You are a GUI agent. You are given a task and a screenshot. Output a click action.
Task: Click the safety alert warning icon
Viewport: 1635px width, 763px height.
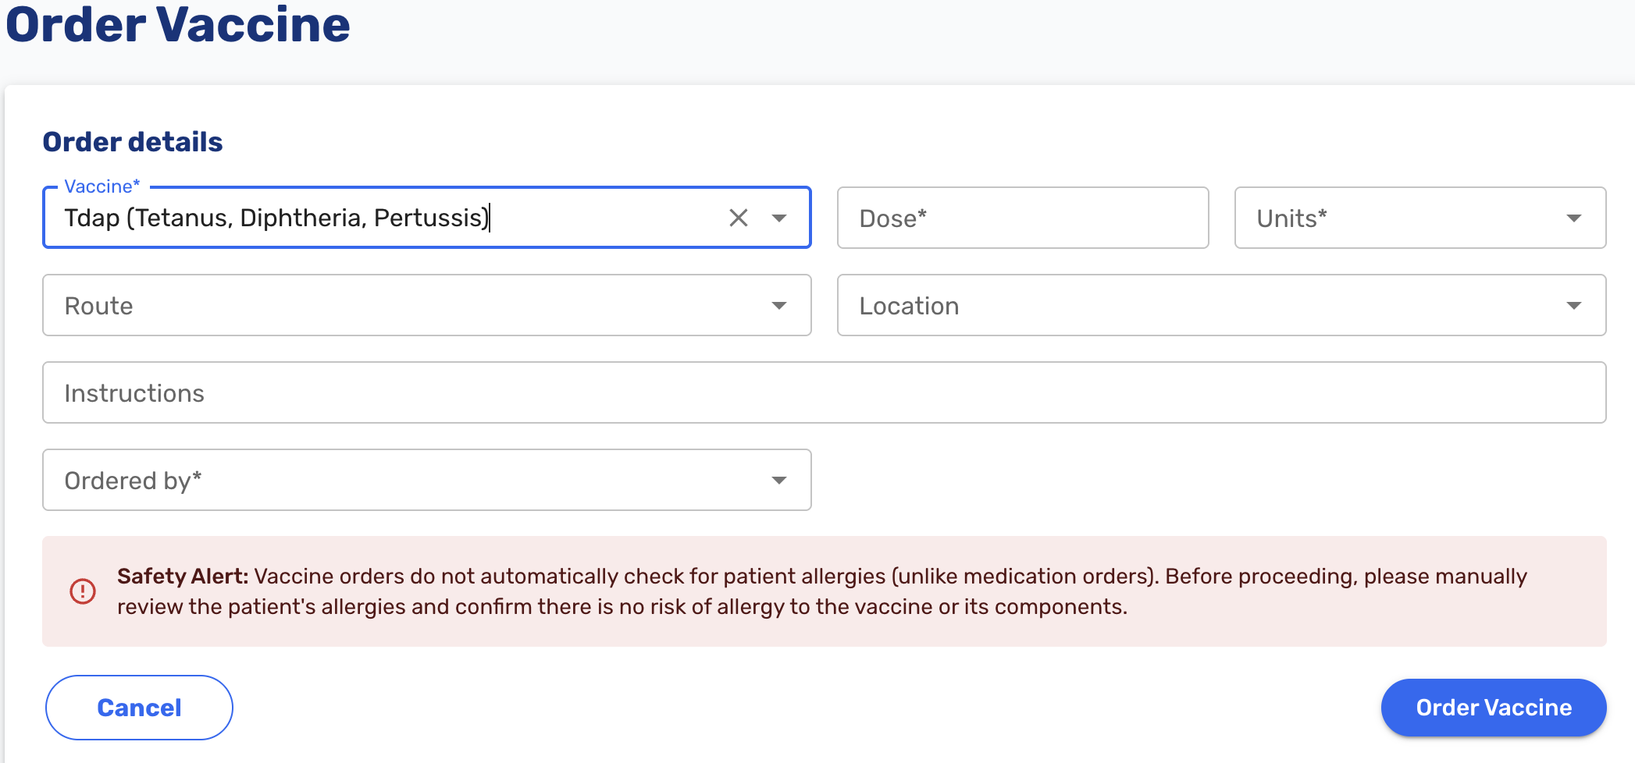[82, 591]
